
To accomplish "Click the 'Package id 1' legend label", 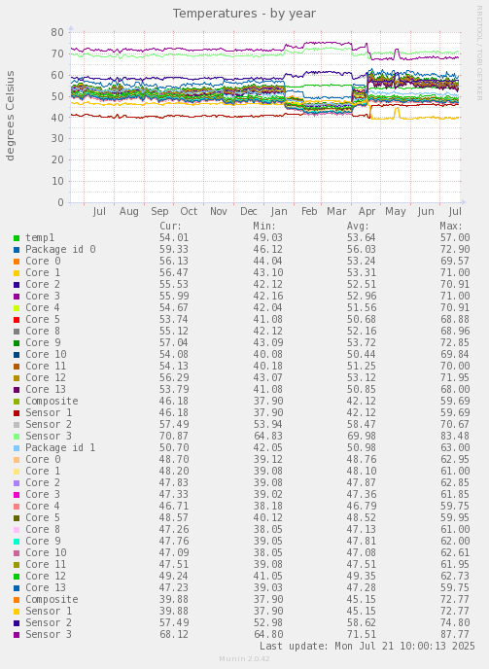I will coord(60,447).
